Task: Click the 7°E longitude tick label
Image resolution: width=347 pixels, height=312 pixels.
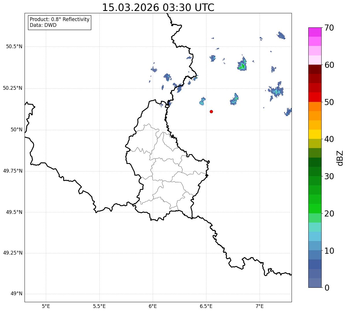Action: (x=260, y=306)
